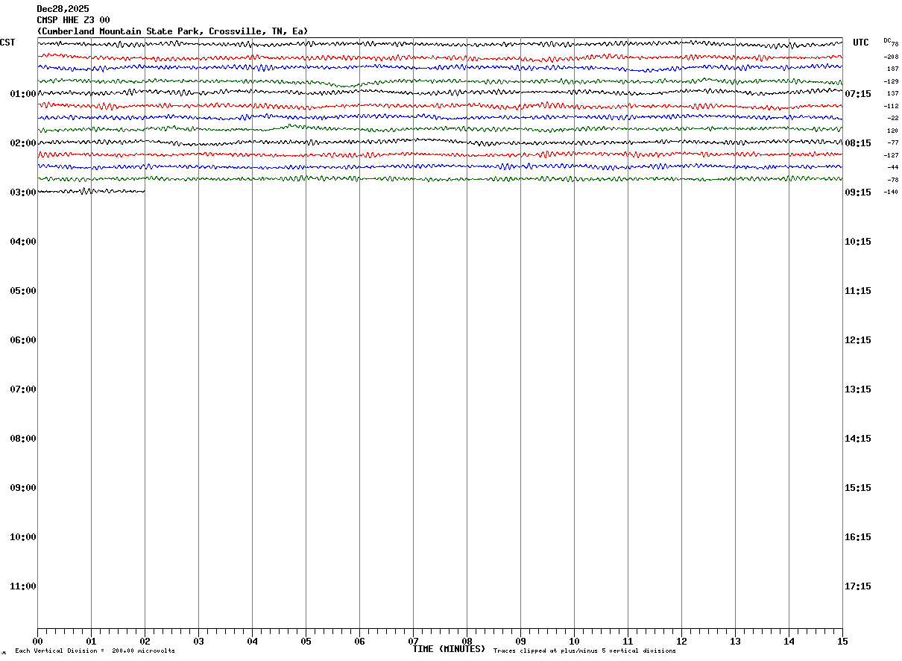
Task: Select the 10:00 CST time label
Action: click(x=23, y=537)
